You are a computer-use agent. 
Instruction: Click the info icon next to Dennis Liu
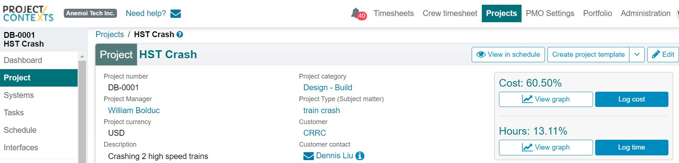[360, 156]
